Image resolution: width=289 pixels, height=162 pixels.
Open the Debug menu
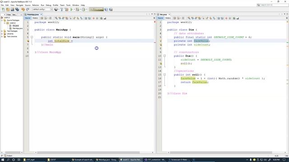click(48, 5)
